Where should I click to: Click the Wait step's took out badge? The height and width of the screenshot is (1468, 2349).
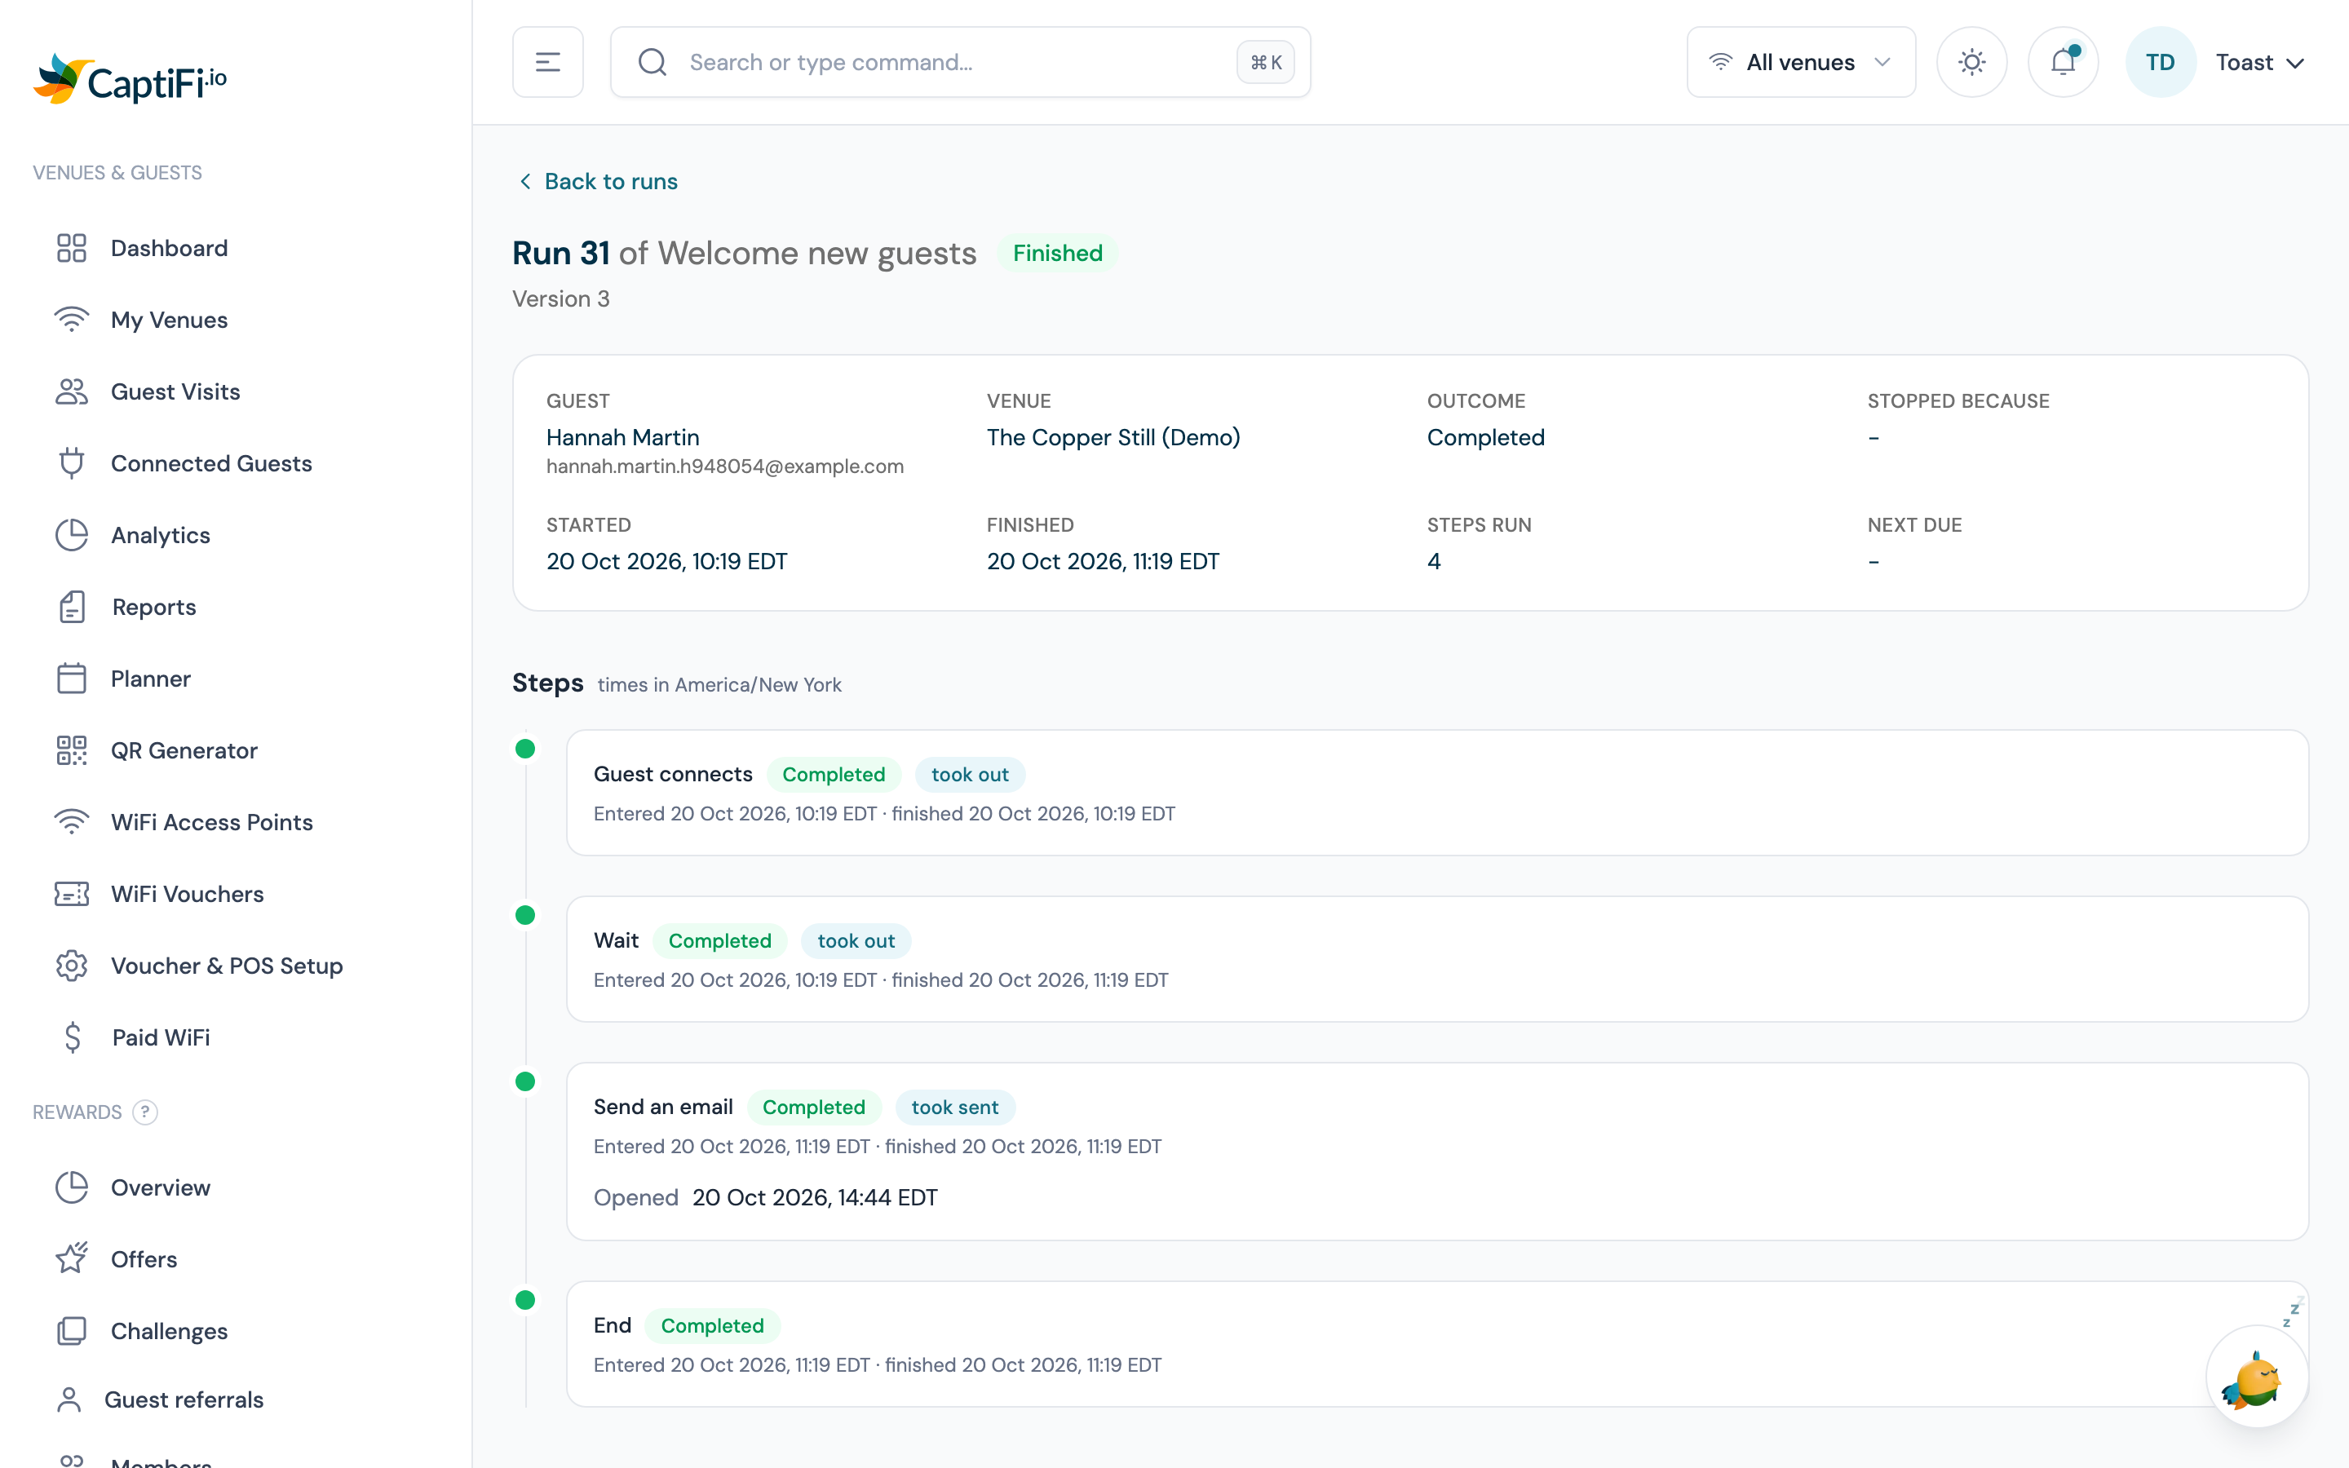coord(855,941)
